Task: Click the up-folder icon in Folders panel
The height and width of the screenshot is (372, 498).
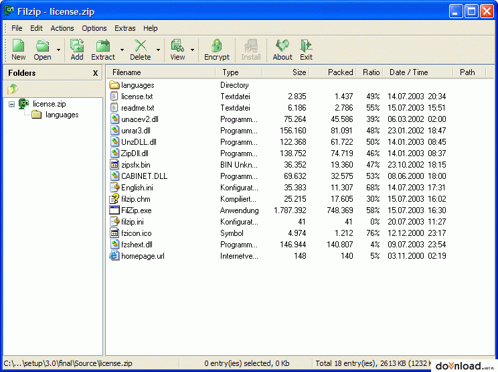Action: click(13, 88)
